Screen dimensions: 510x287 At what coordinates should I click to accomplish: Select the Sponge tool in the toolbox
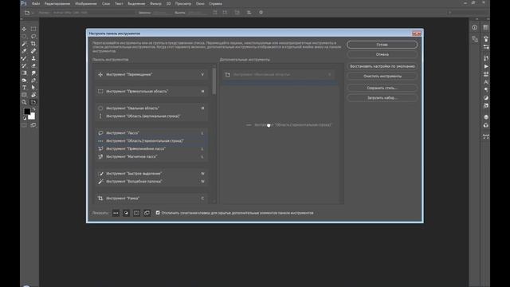(x=24, y=81)
